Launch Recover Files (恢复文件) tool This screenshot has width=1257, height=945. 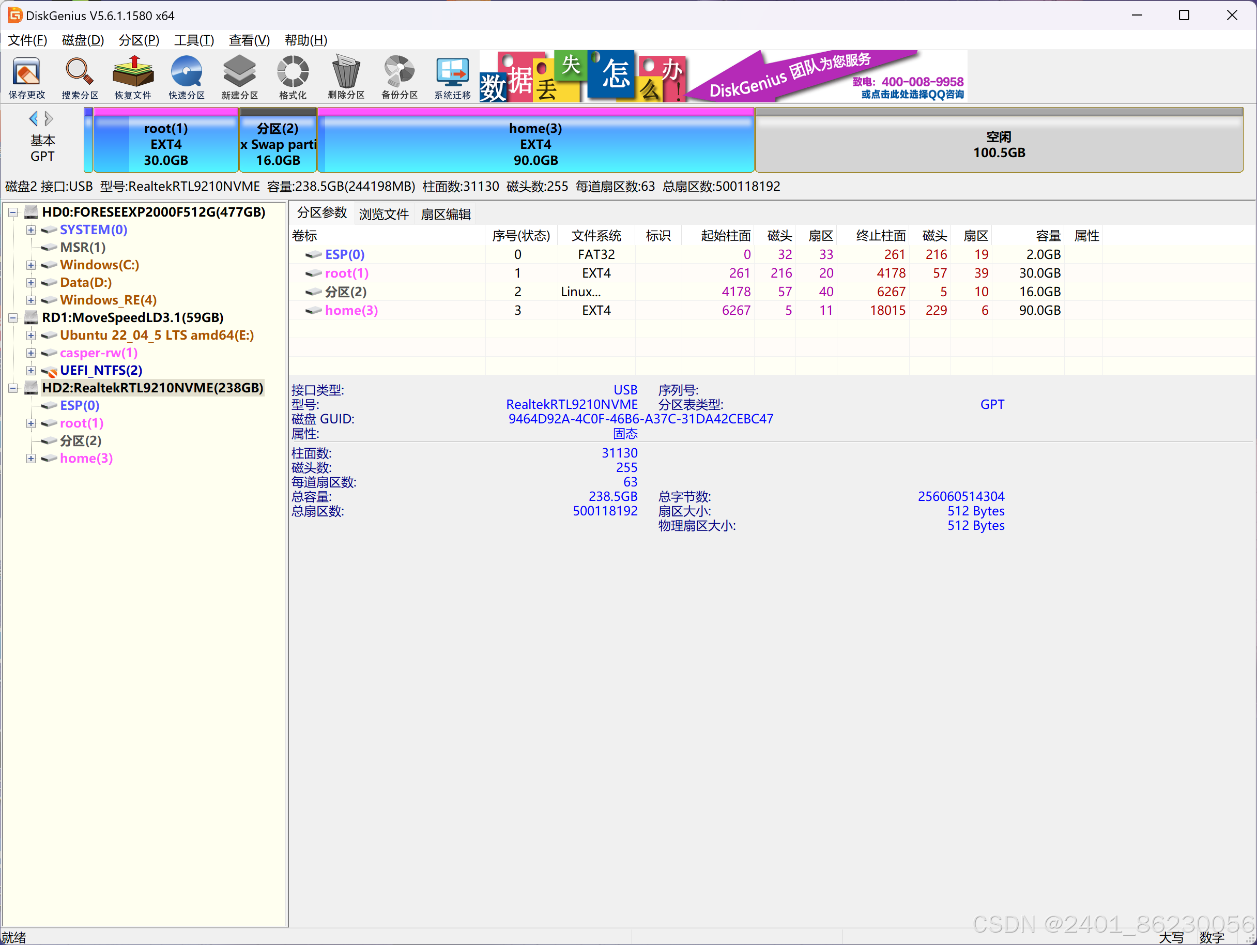133,78
